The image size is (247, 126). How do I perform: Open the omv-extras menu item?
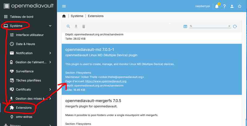pyautogui.click(x=24, y=117)
